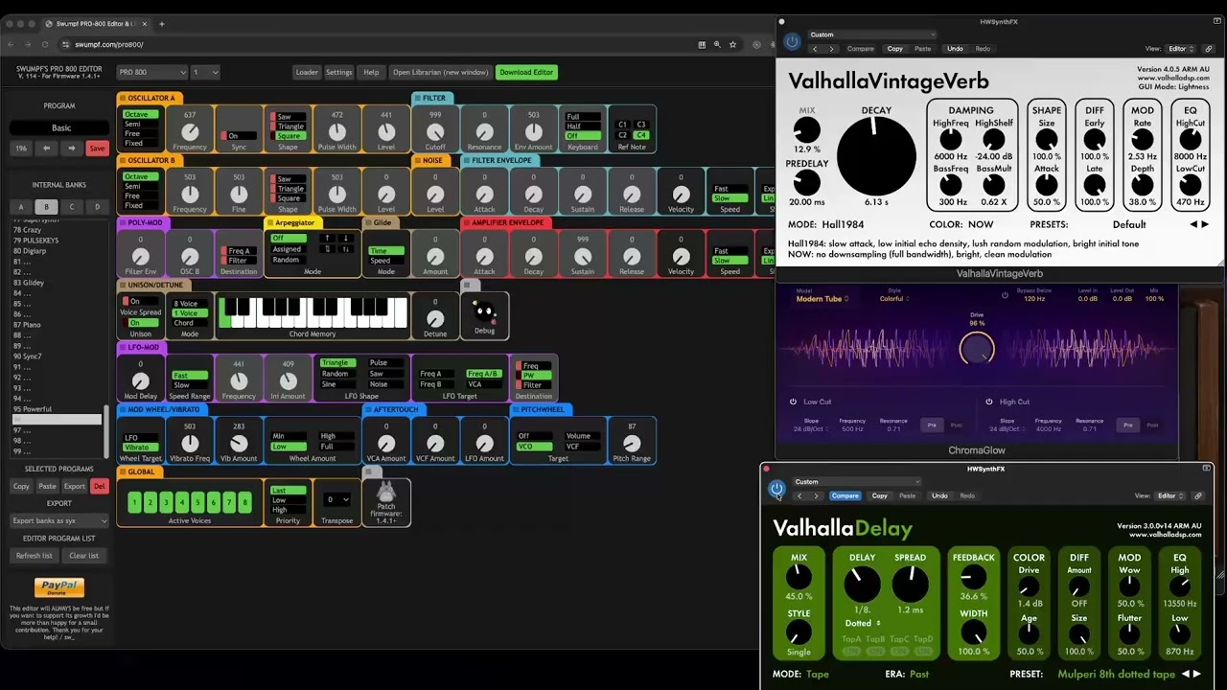
Task: Adjust ChromaGlow Drive knob
Action: 977,350
